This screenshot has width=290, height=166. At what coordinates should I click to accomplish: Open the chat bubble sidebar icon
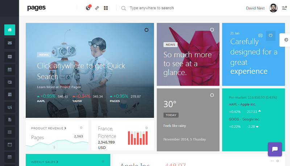10,57
